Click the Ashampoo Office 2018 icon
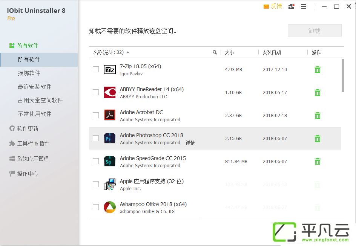The image size is (356, 246). 110,207
